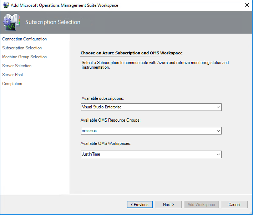Click the Visual Studio Enterprise selected value

click(102, 107)
